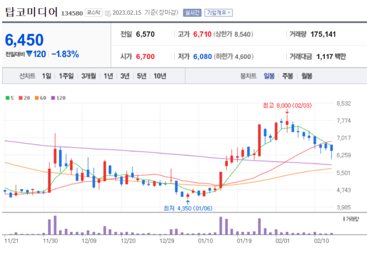Click the current price 6,450

tap(24, 39)
